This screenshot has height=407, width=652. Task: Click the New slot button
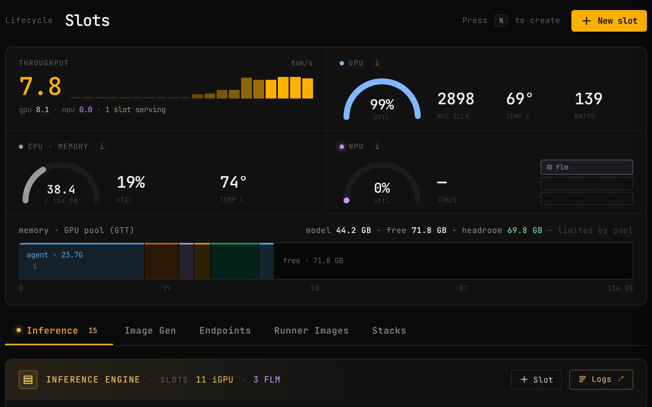click(609, 21)
